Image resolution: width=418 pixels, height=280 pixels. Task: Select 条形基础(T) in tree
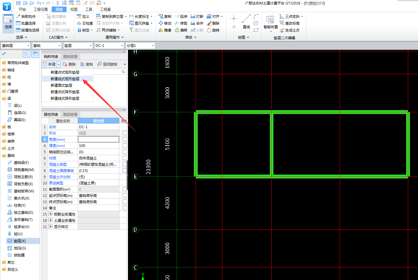(x=20, y=219)
